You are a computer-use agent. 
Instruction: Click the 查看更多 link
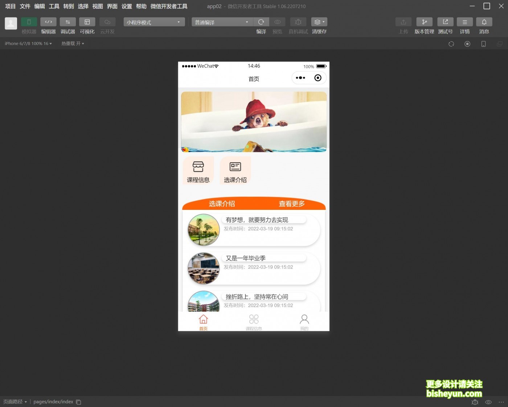click(292, 204)
